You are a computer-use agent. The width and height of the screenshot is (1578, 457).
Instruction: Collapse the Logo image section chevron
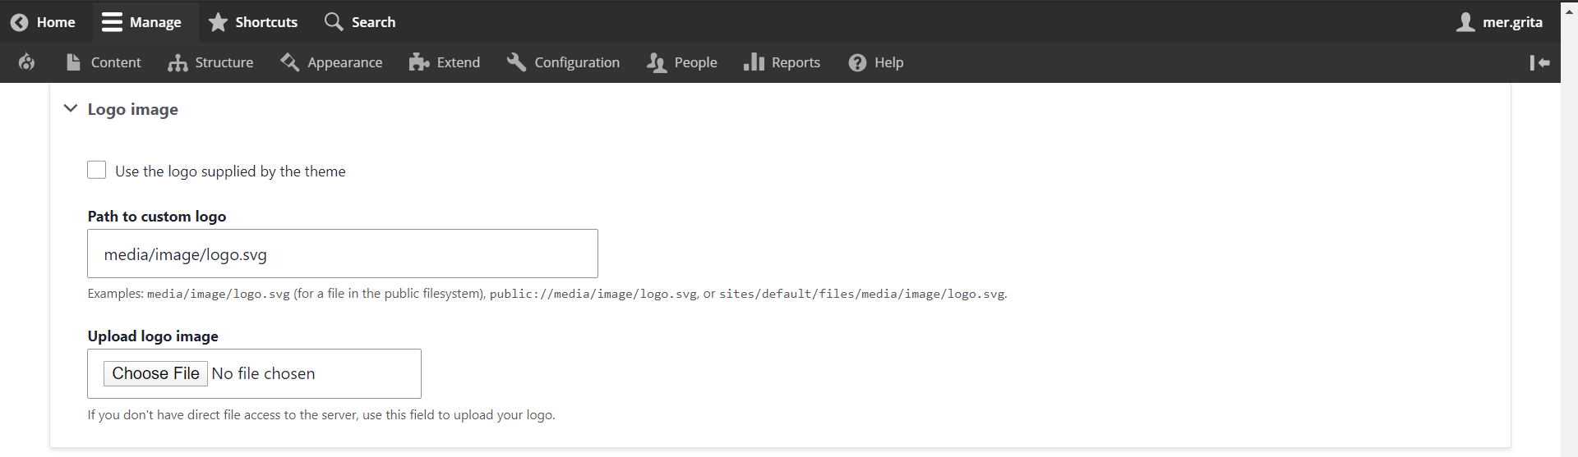point(71,108)
